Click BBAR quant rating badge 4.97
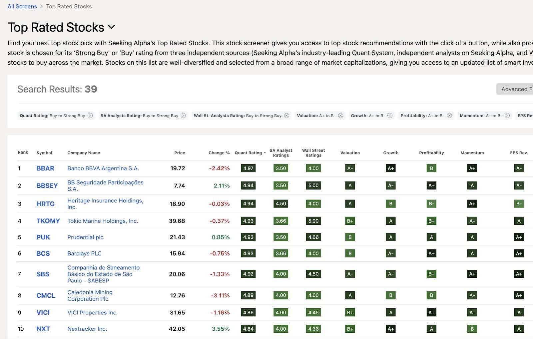This screenshot has width=533, height=339. [248, 168]
